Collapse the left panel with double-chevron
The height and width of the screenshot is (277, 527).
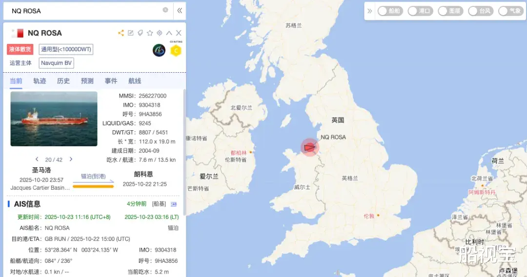[x=180, y=10]
